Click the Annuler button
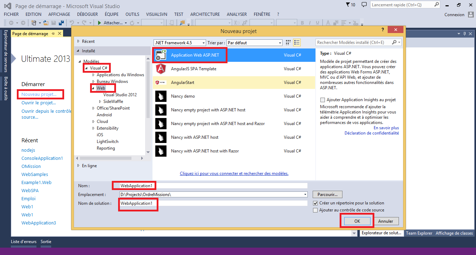476x255 pixels. (386, 221)
